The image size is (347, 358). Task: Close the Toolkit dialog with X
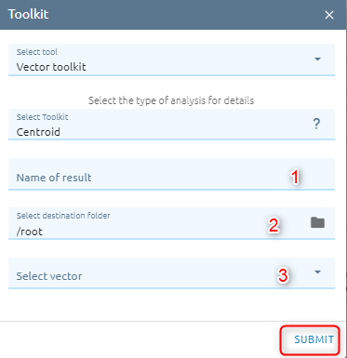(329, 15)
